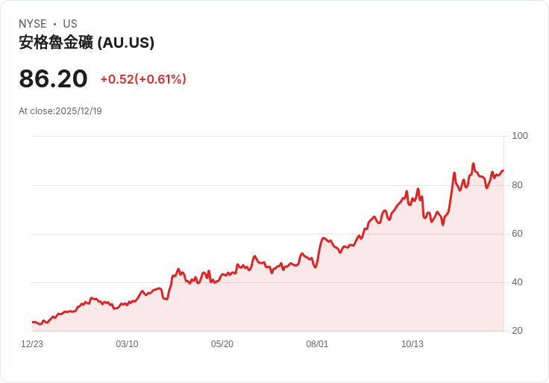This screenshot has width=549, height=383.
Task: Click the leftmost starting point of the price line
Action: (x=33, y=322)
